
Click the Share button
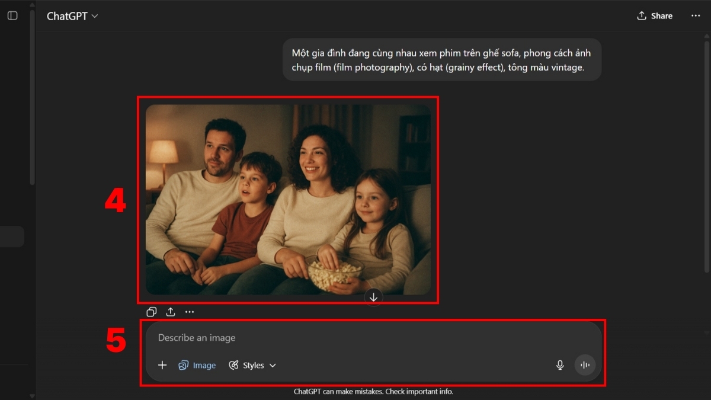pyautogui.click(x=655, y=16)
